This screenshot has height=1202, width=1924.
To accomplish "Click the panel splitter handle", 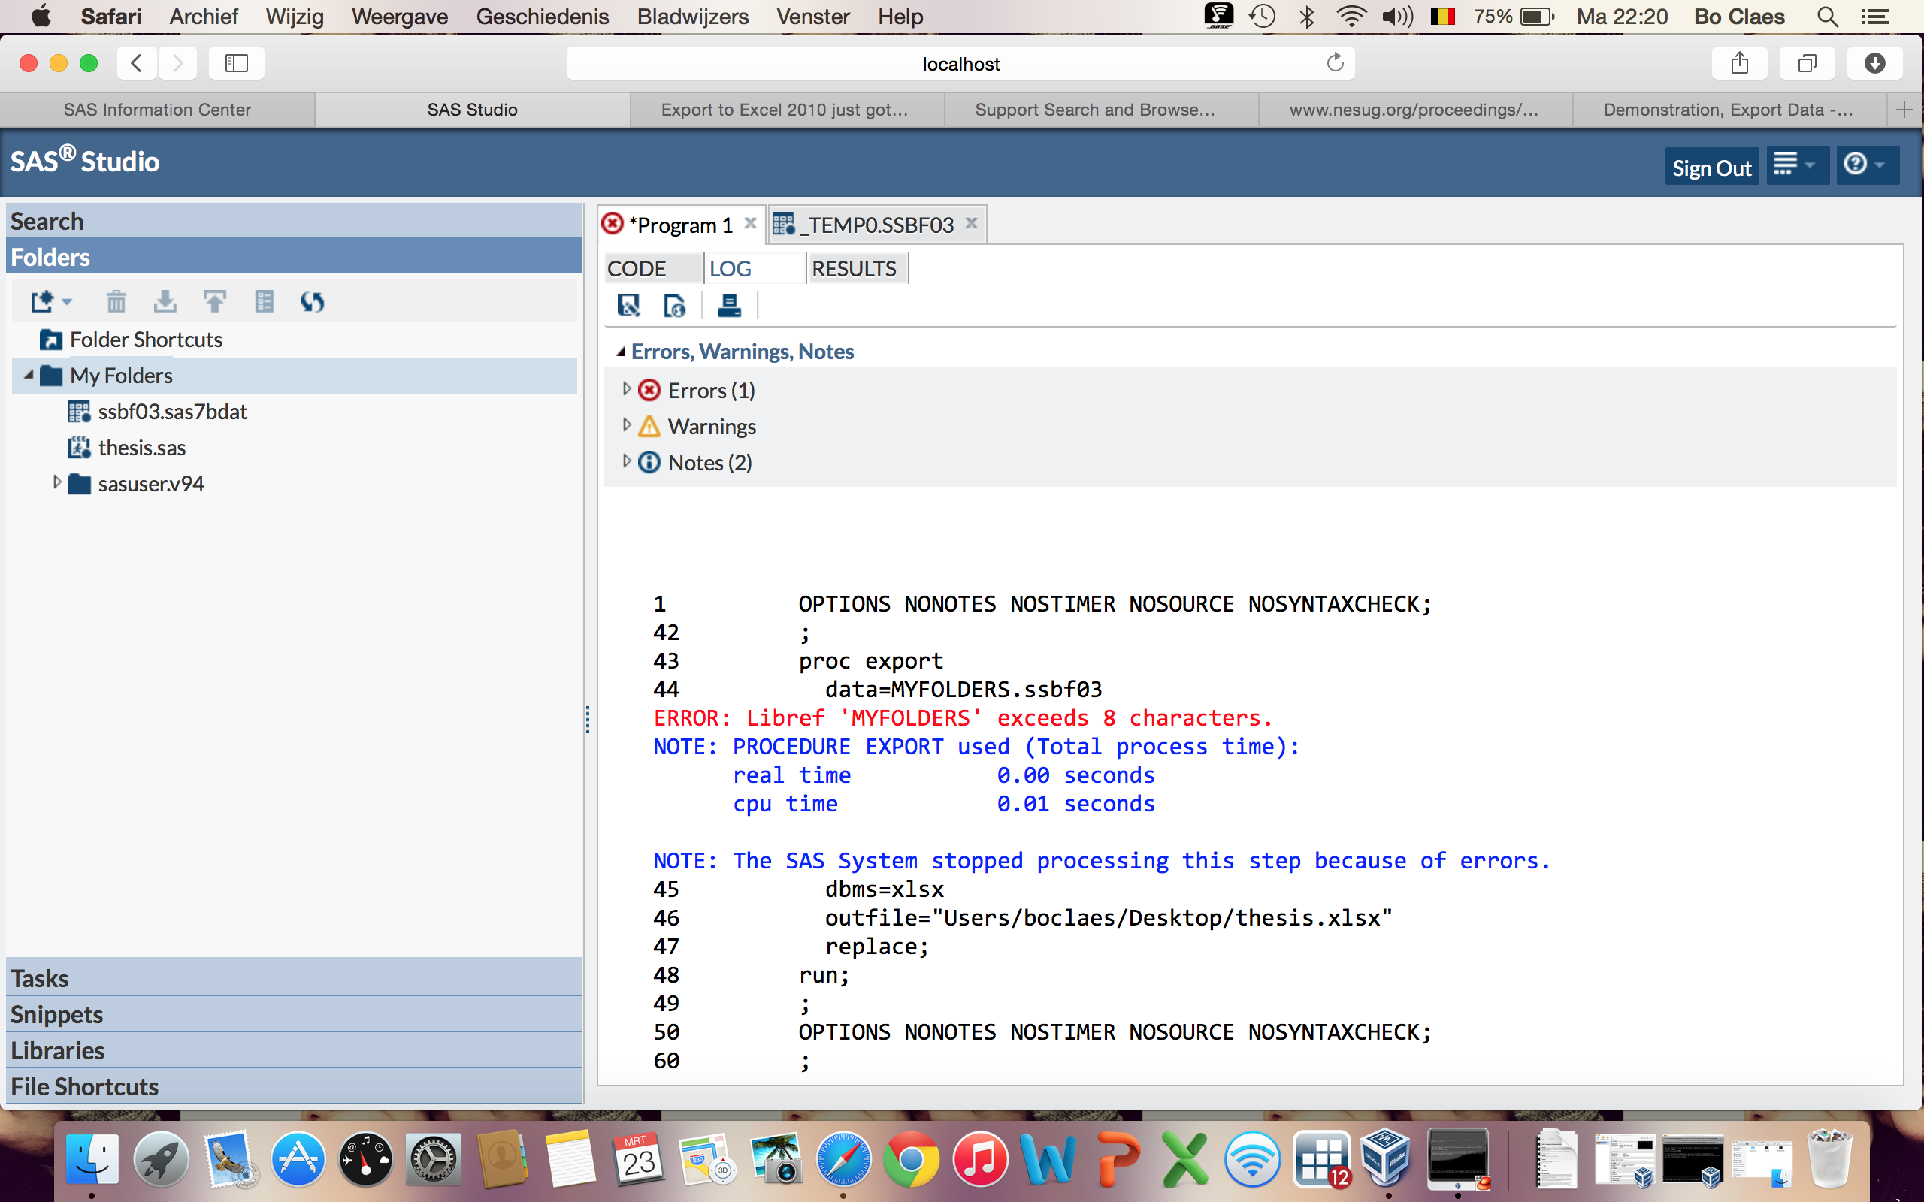I will pos(588,720).
